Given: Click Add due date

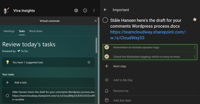Looking at the screenshot, I should [x=122, y=100].
